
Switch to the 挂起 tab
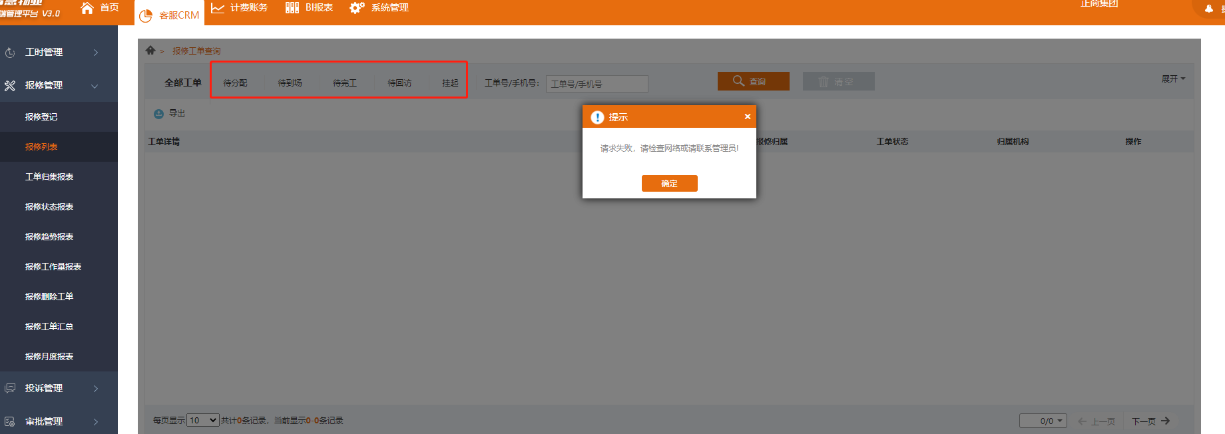point(450,83)
